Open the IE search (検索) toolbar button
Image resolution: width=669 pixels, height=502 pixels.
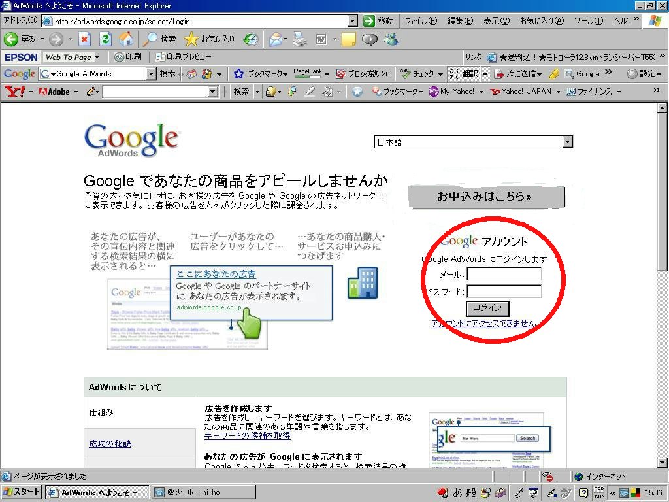(159, 39)
